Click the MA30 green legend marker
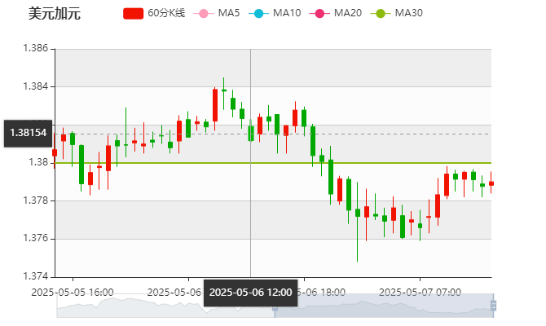This screenshot has height=326, width=546. (x=380, y=13)
